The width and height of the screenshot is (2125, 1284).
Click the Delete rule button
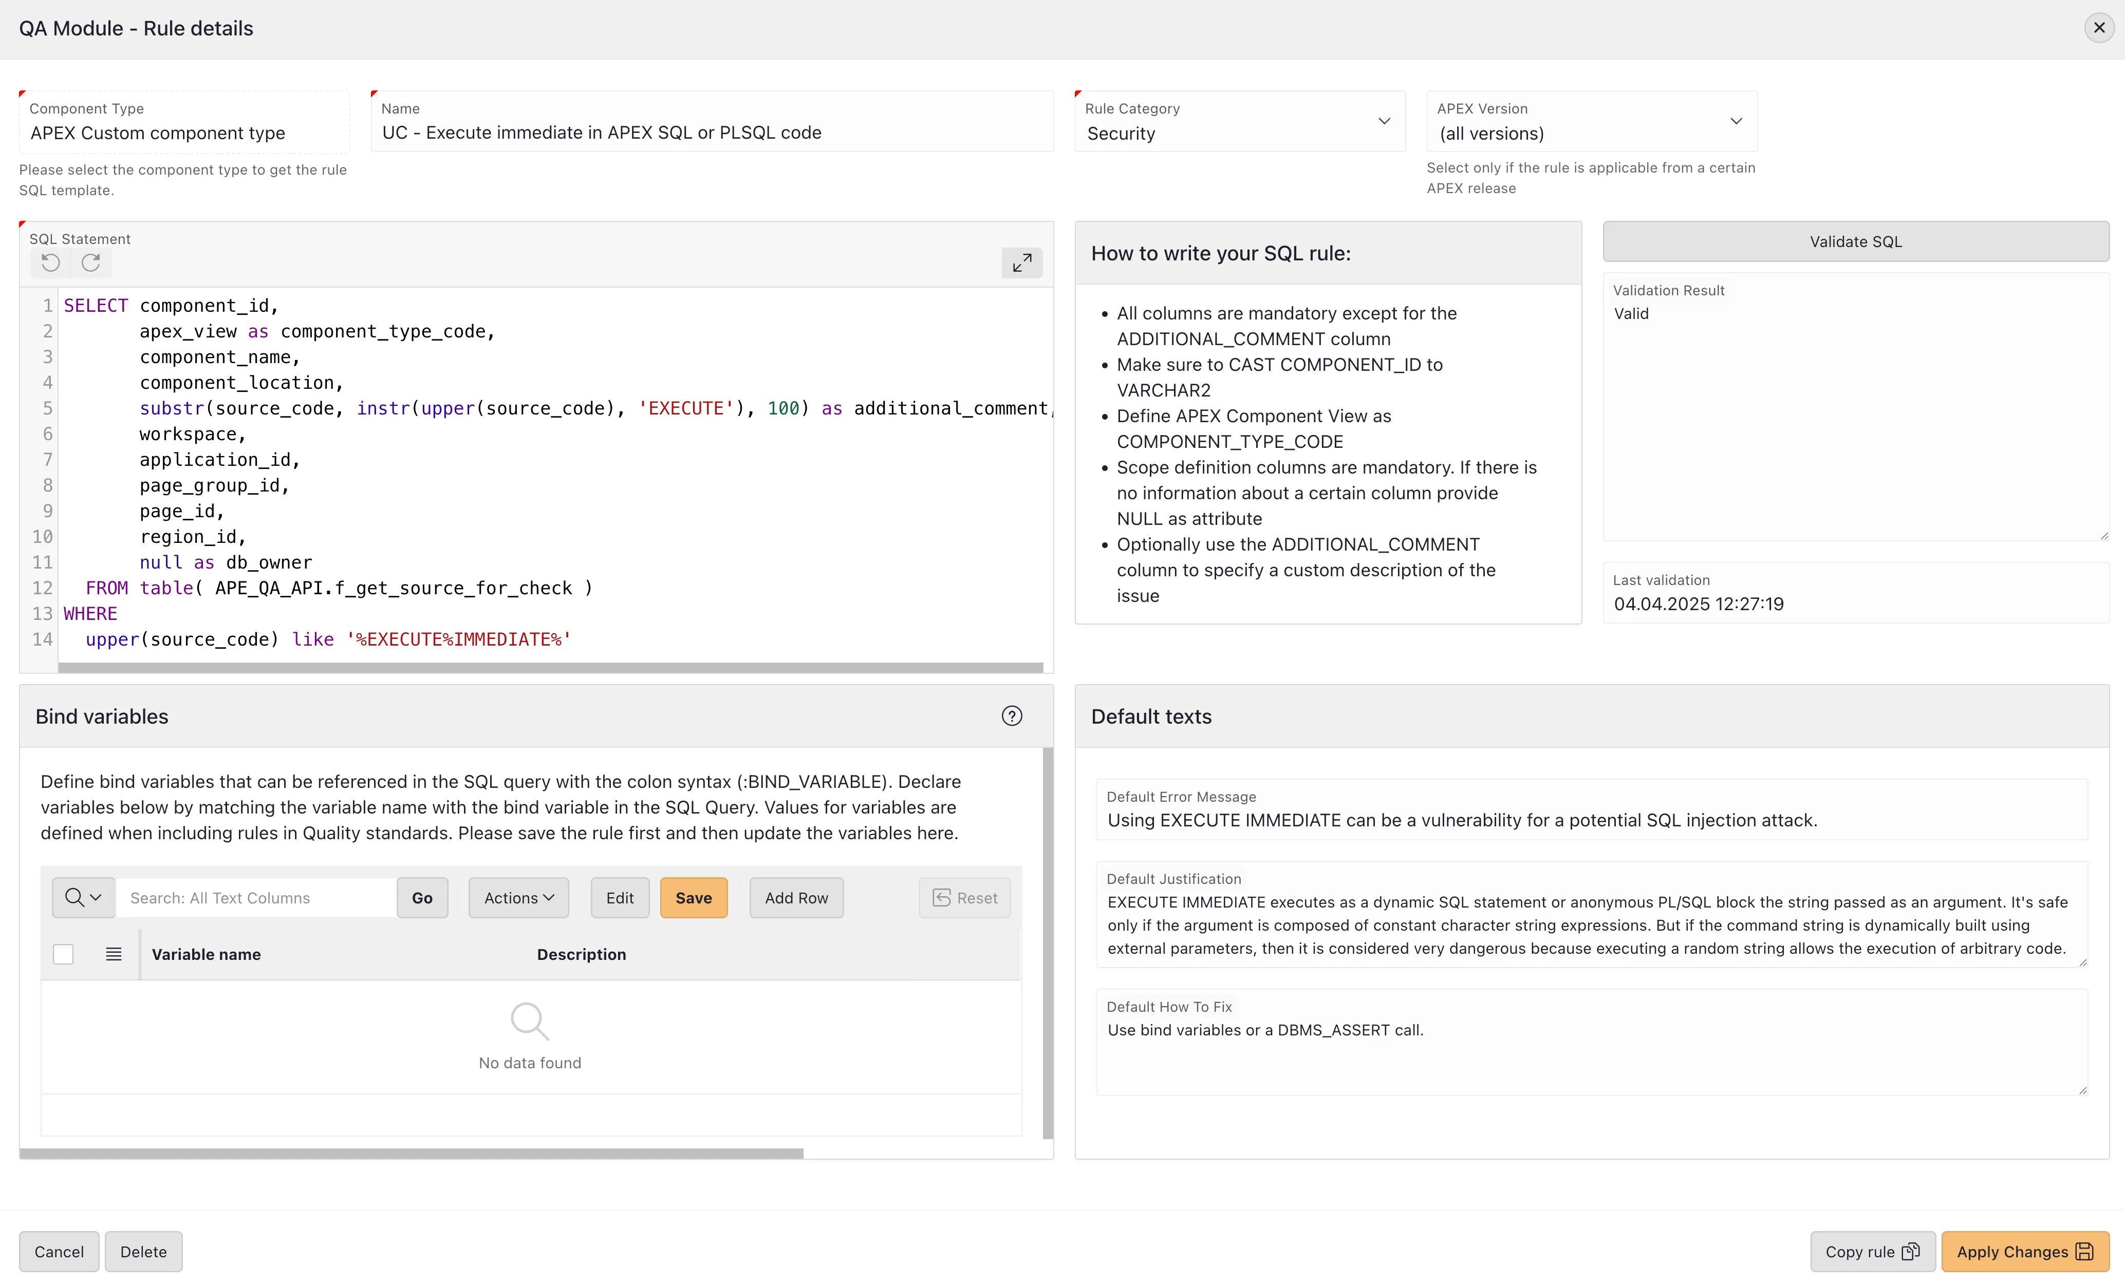click(143, 1251)
